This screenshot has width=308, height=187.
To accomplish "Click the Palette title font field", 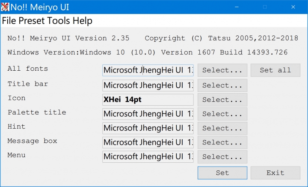I will (148, 114).
